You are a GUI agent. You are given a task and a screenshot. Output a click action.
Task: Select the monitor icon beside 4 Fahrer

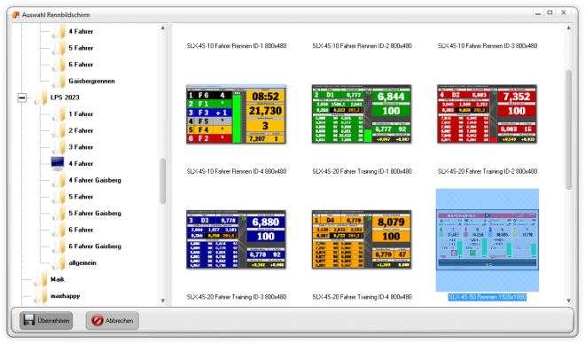(58, 163)
